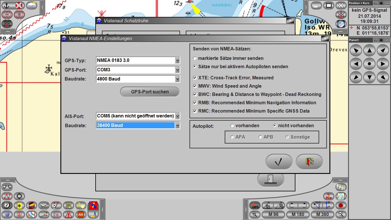Click the red satellite icon
The height and width of the screenshot is (220, 391).
pyautogui.click(x=93, y=205)
